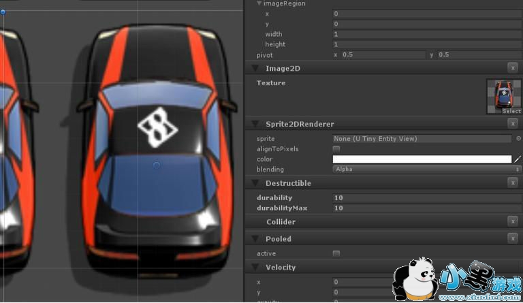Collapse the Sprite2DRenderer component section
This screenshot has height=303, width=523.
(x=255, y=124)
